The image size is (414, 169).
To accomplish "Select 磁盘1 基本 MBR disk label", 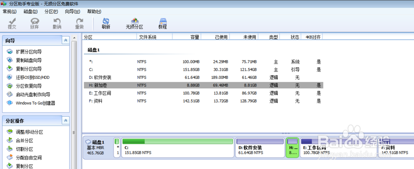I will click(x=98, y=148).
